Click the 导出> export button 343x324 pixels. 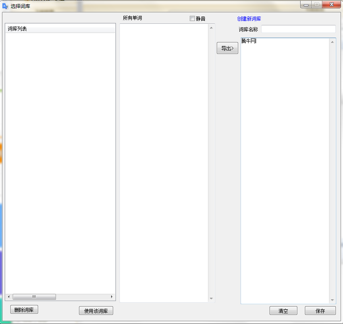(227, 48)
